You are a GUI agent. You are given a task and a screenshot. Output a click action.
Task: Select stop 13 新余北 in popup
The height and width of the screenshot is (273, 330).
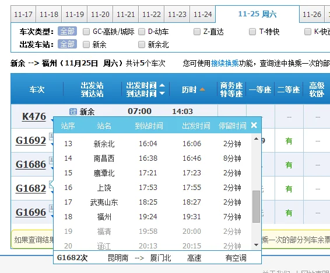point(152,144)
